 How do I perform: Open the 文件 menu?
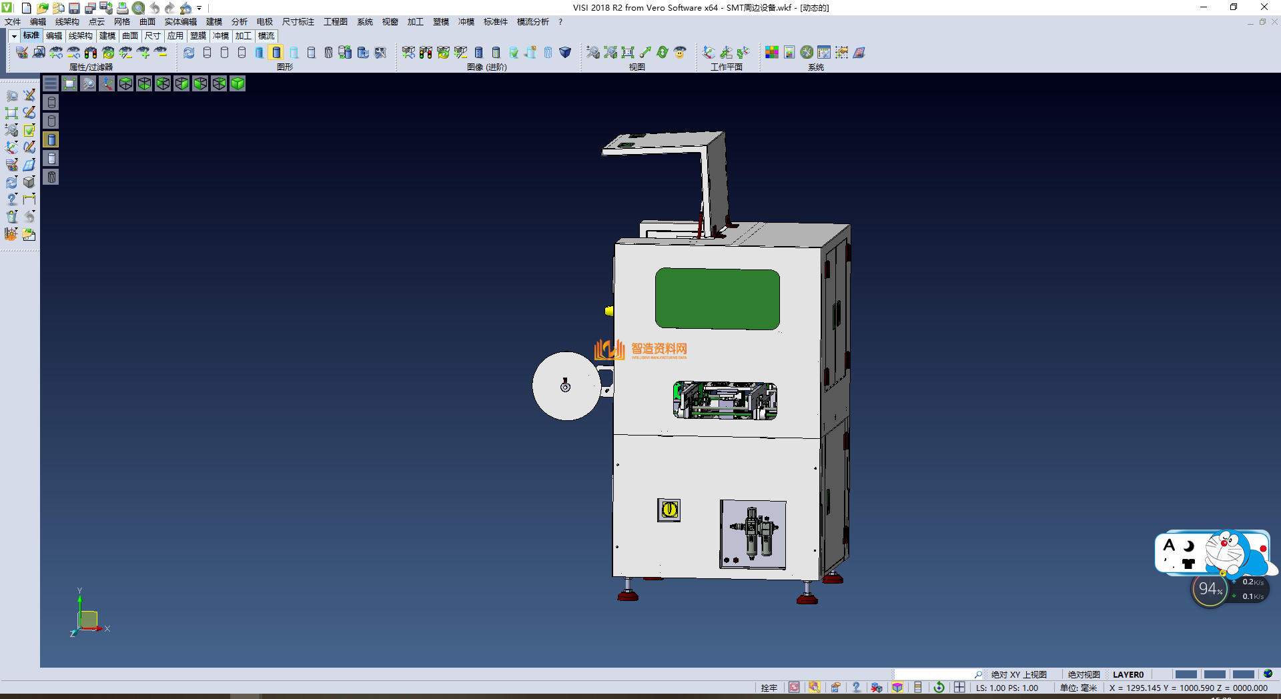point(13,22)
